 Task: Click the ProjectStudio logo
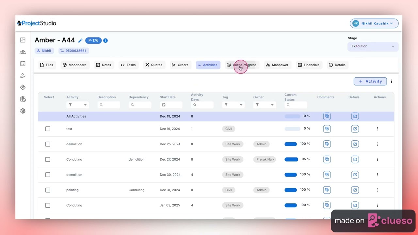37,23
